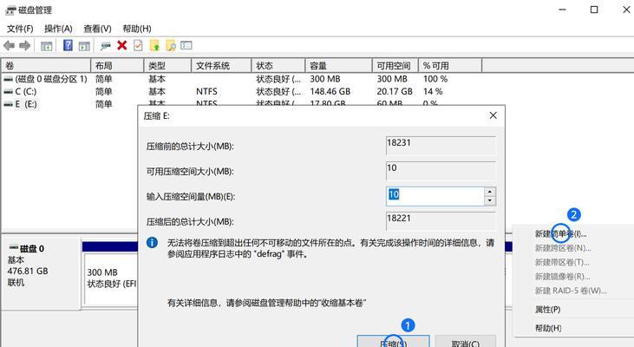634x347 pixels.
Task: Sort by the 可用空间 column header
Action: coord(395,66)
